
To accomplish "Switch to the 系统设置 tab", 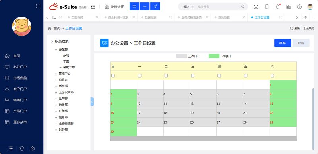I will [224, 17].
